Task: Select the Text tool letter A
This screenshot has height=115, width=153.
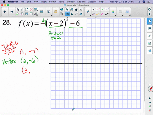Action: (72, 14)
